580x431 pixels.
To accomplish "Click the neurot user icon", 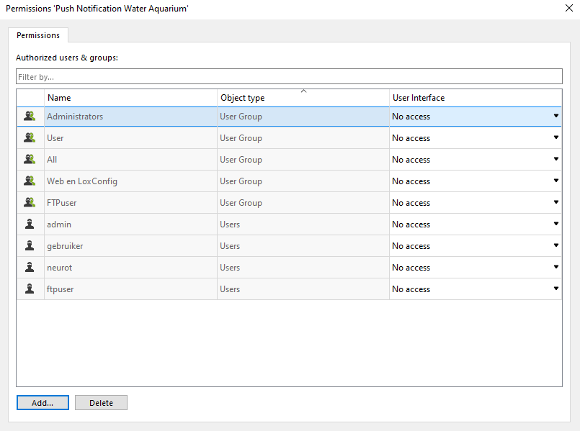I will click(30, 268).
